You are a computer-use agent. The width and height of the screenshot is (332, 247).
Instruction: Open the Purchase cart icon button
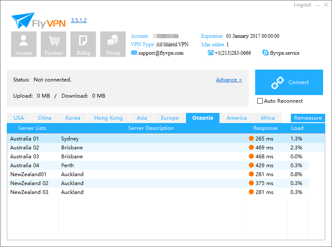[53, 44]
